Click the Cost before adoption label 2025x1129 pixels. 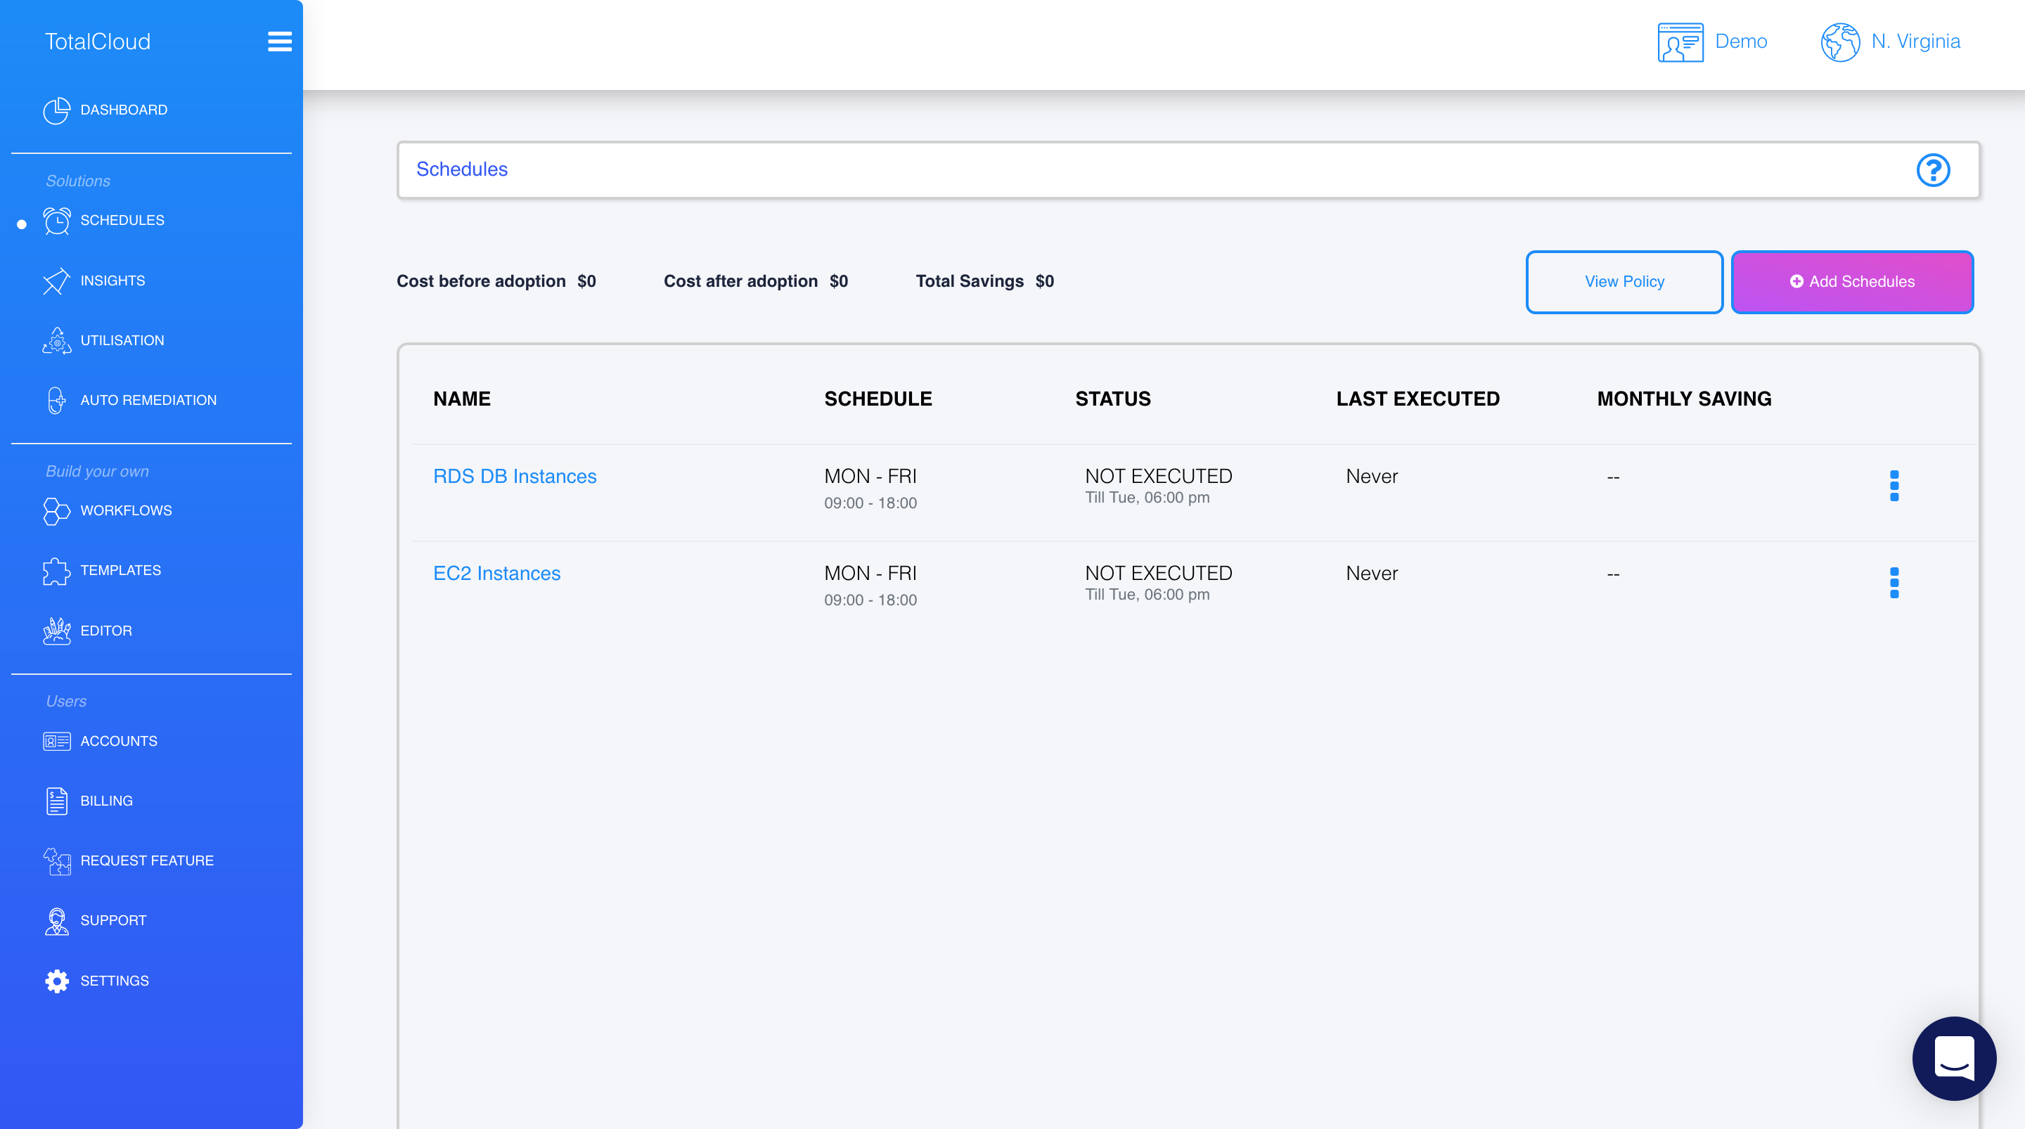pos(480,281)
